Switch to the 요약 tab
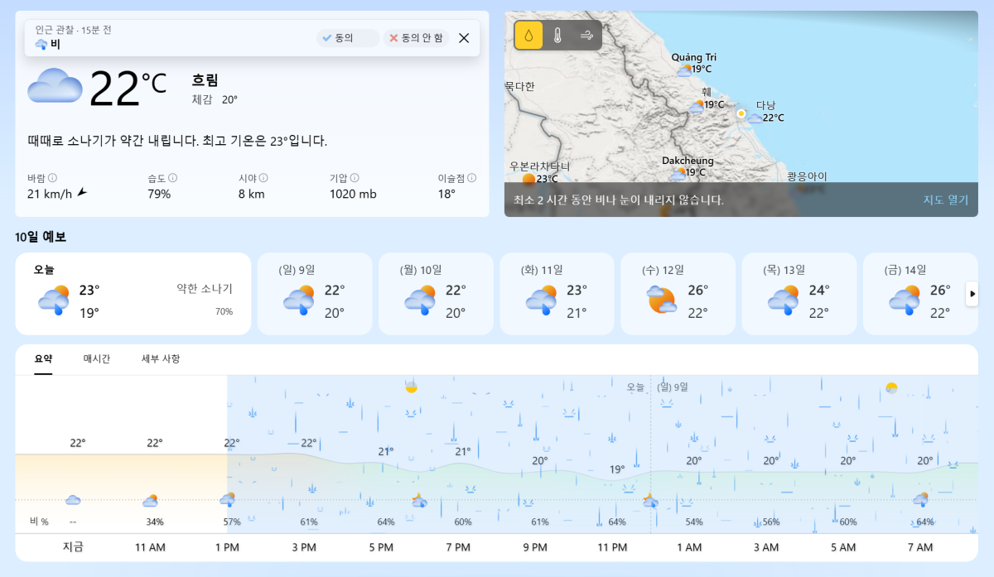The width and height of the screenshot is (994, 577). tap(43, 358)
